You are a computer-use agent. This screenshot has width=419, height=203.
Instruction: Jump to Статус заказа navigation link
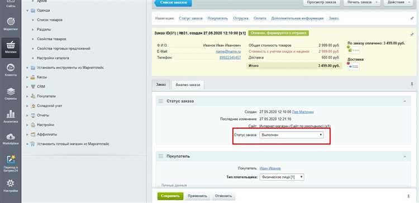click(x=191, y=18)
